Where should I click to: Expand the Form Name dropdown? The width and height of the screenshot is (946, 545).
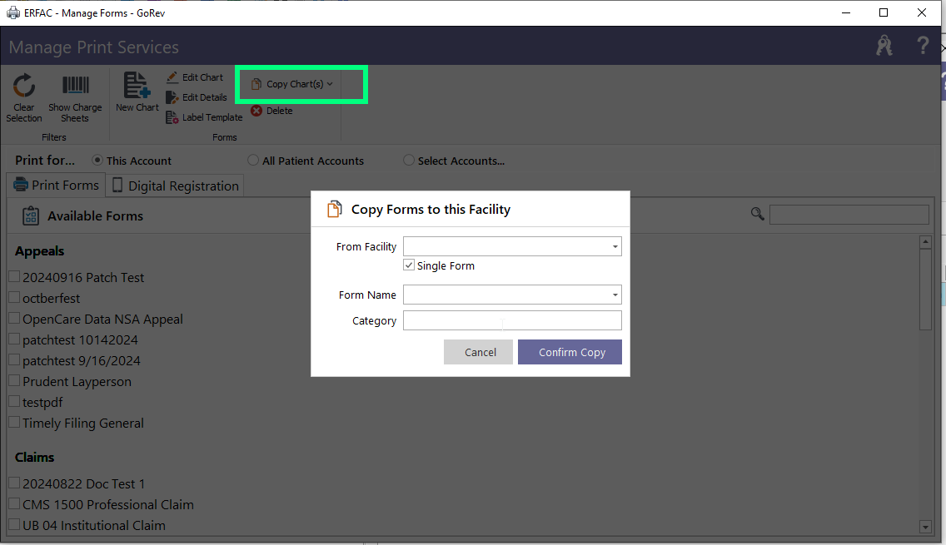coord(615,295)
